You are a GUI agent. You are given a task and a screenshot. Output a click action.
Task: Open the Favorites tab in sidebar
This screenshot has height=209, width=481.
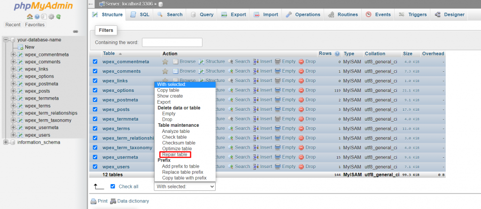[35, 24]
